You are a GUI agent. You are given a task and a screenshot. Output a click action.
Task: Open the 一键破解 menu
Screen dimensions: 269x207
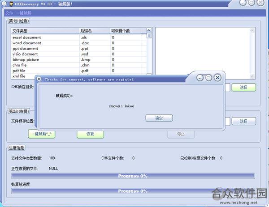(x=24, y=13)
